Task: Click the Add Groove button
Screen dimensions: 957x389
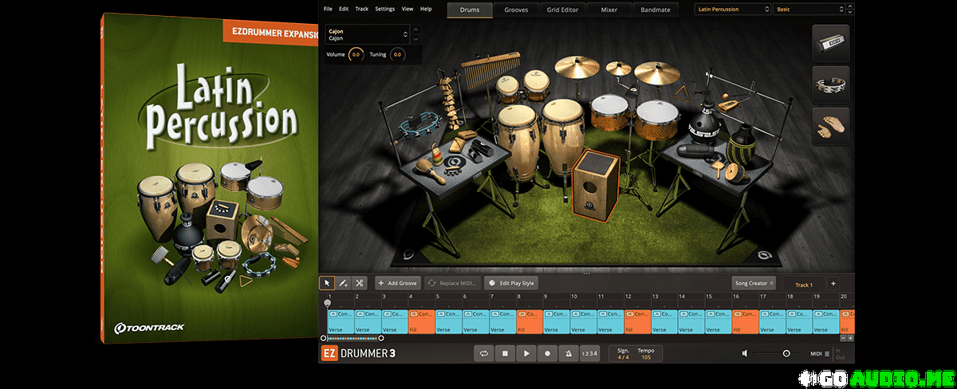Action: [x=398, y=283]
